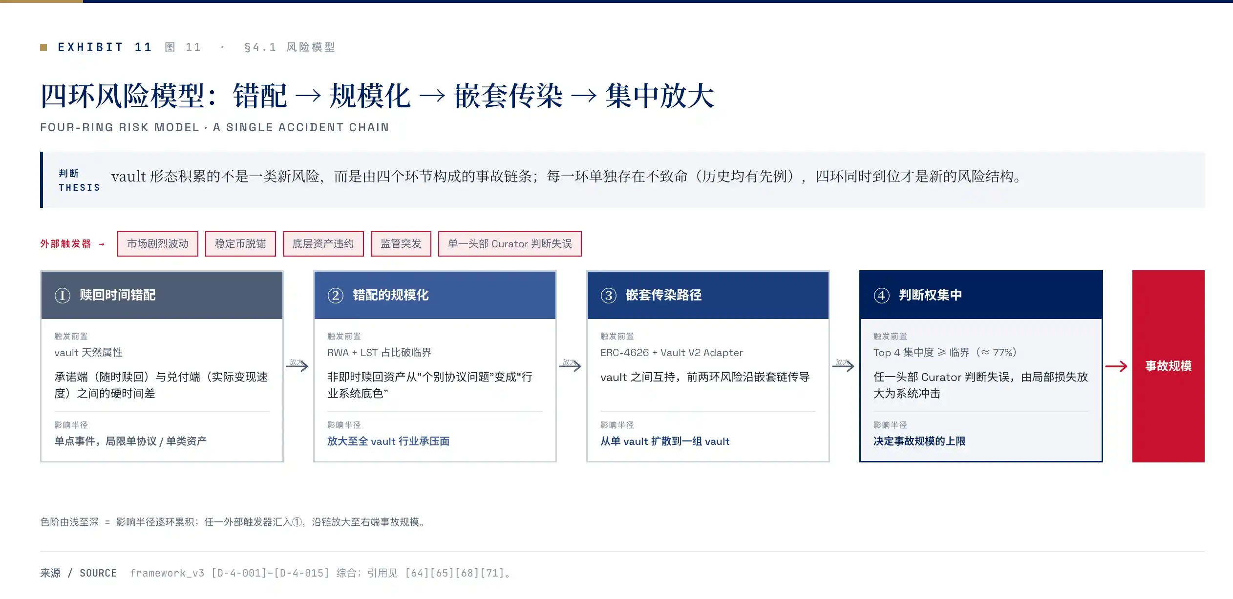Screen dimensions: 1233x599
Task: Click the circled 4 icon of 判断权集中
Action: (x=882, y=295)
